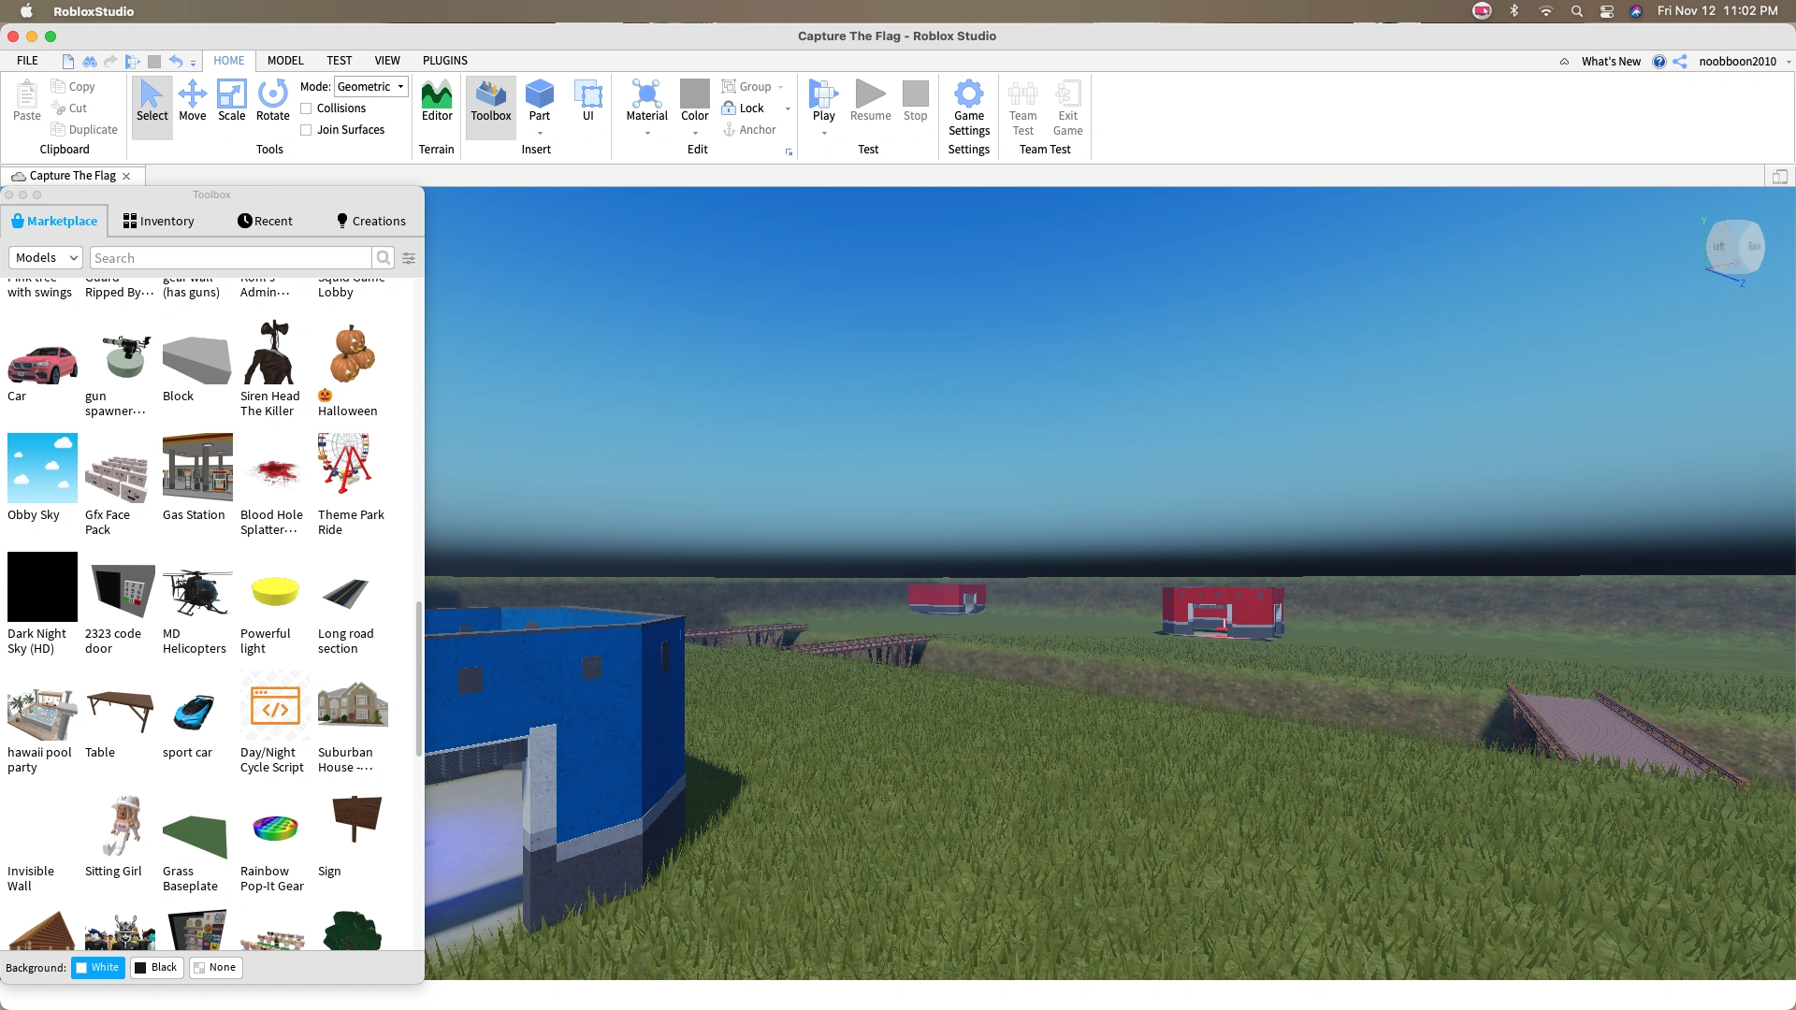Select the Move tool

point(192,101)
